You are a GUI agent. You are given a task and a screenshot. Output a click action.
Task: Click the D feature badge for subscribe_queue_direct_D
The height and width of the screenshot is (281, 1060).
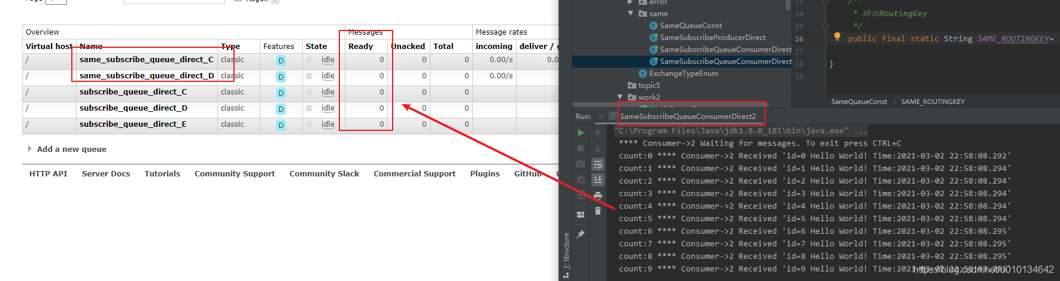click(281, 109)
